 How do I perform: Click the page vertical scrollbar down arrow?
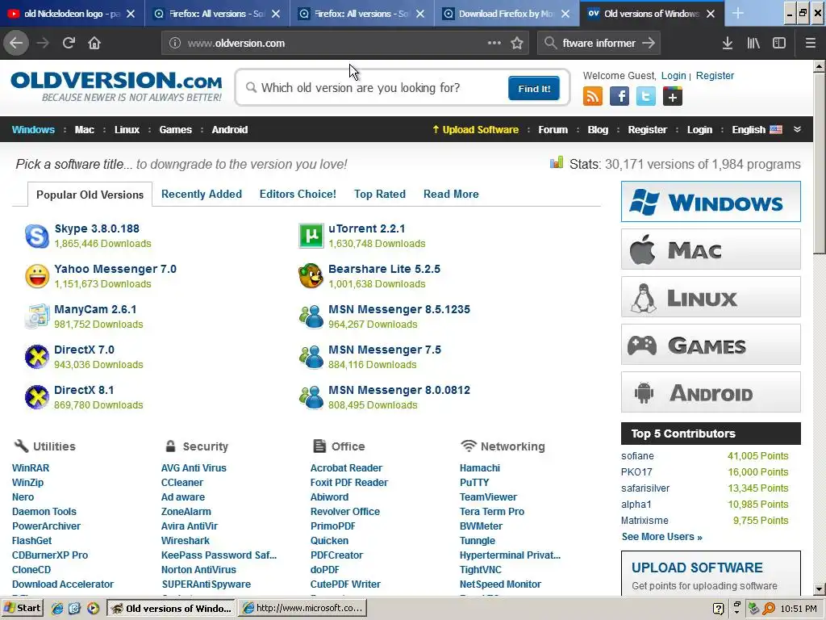coord(820,589)
